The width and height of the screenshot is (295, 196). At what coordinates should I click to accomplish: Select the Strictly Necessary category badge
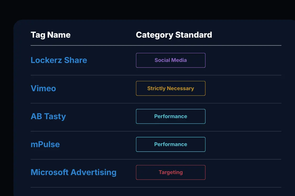(x=171, y=88)
